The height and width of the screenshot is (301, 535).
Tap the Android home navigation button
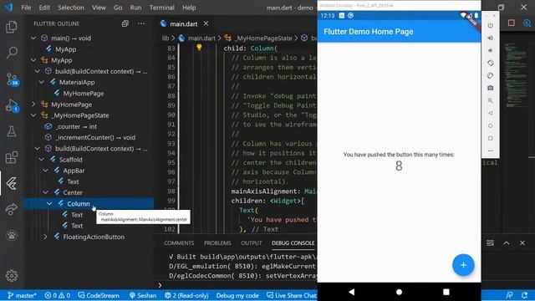399,292
